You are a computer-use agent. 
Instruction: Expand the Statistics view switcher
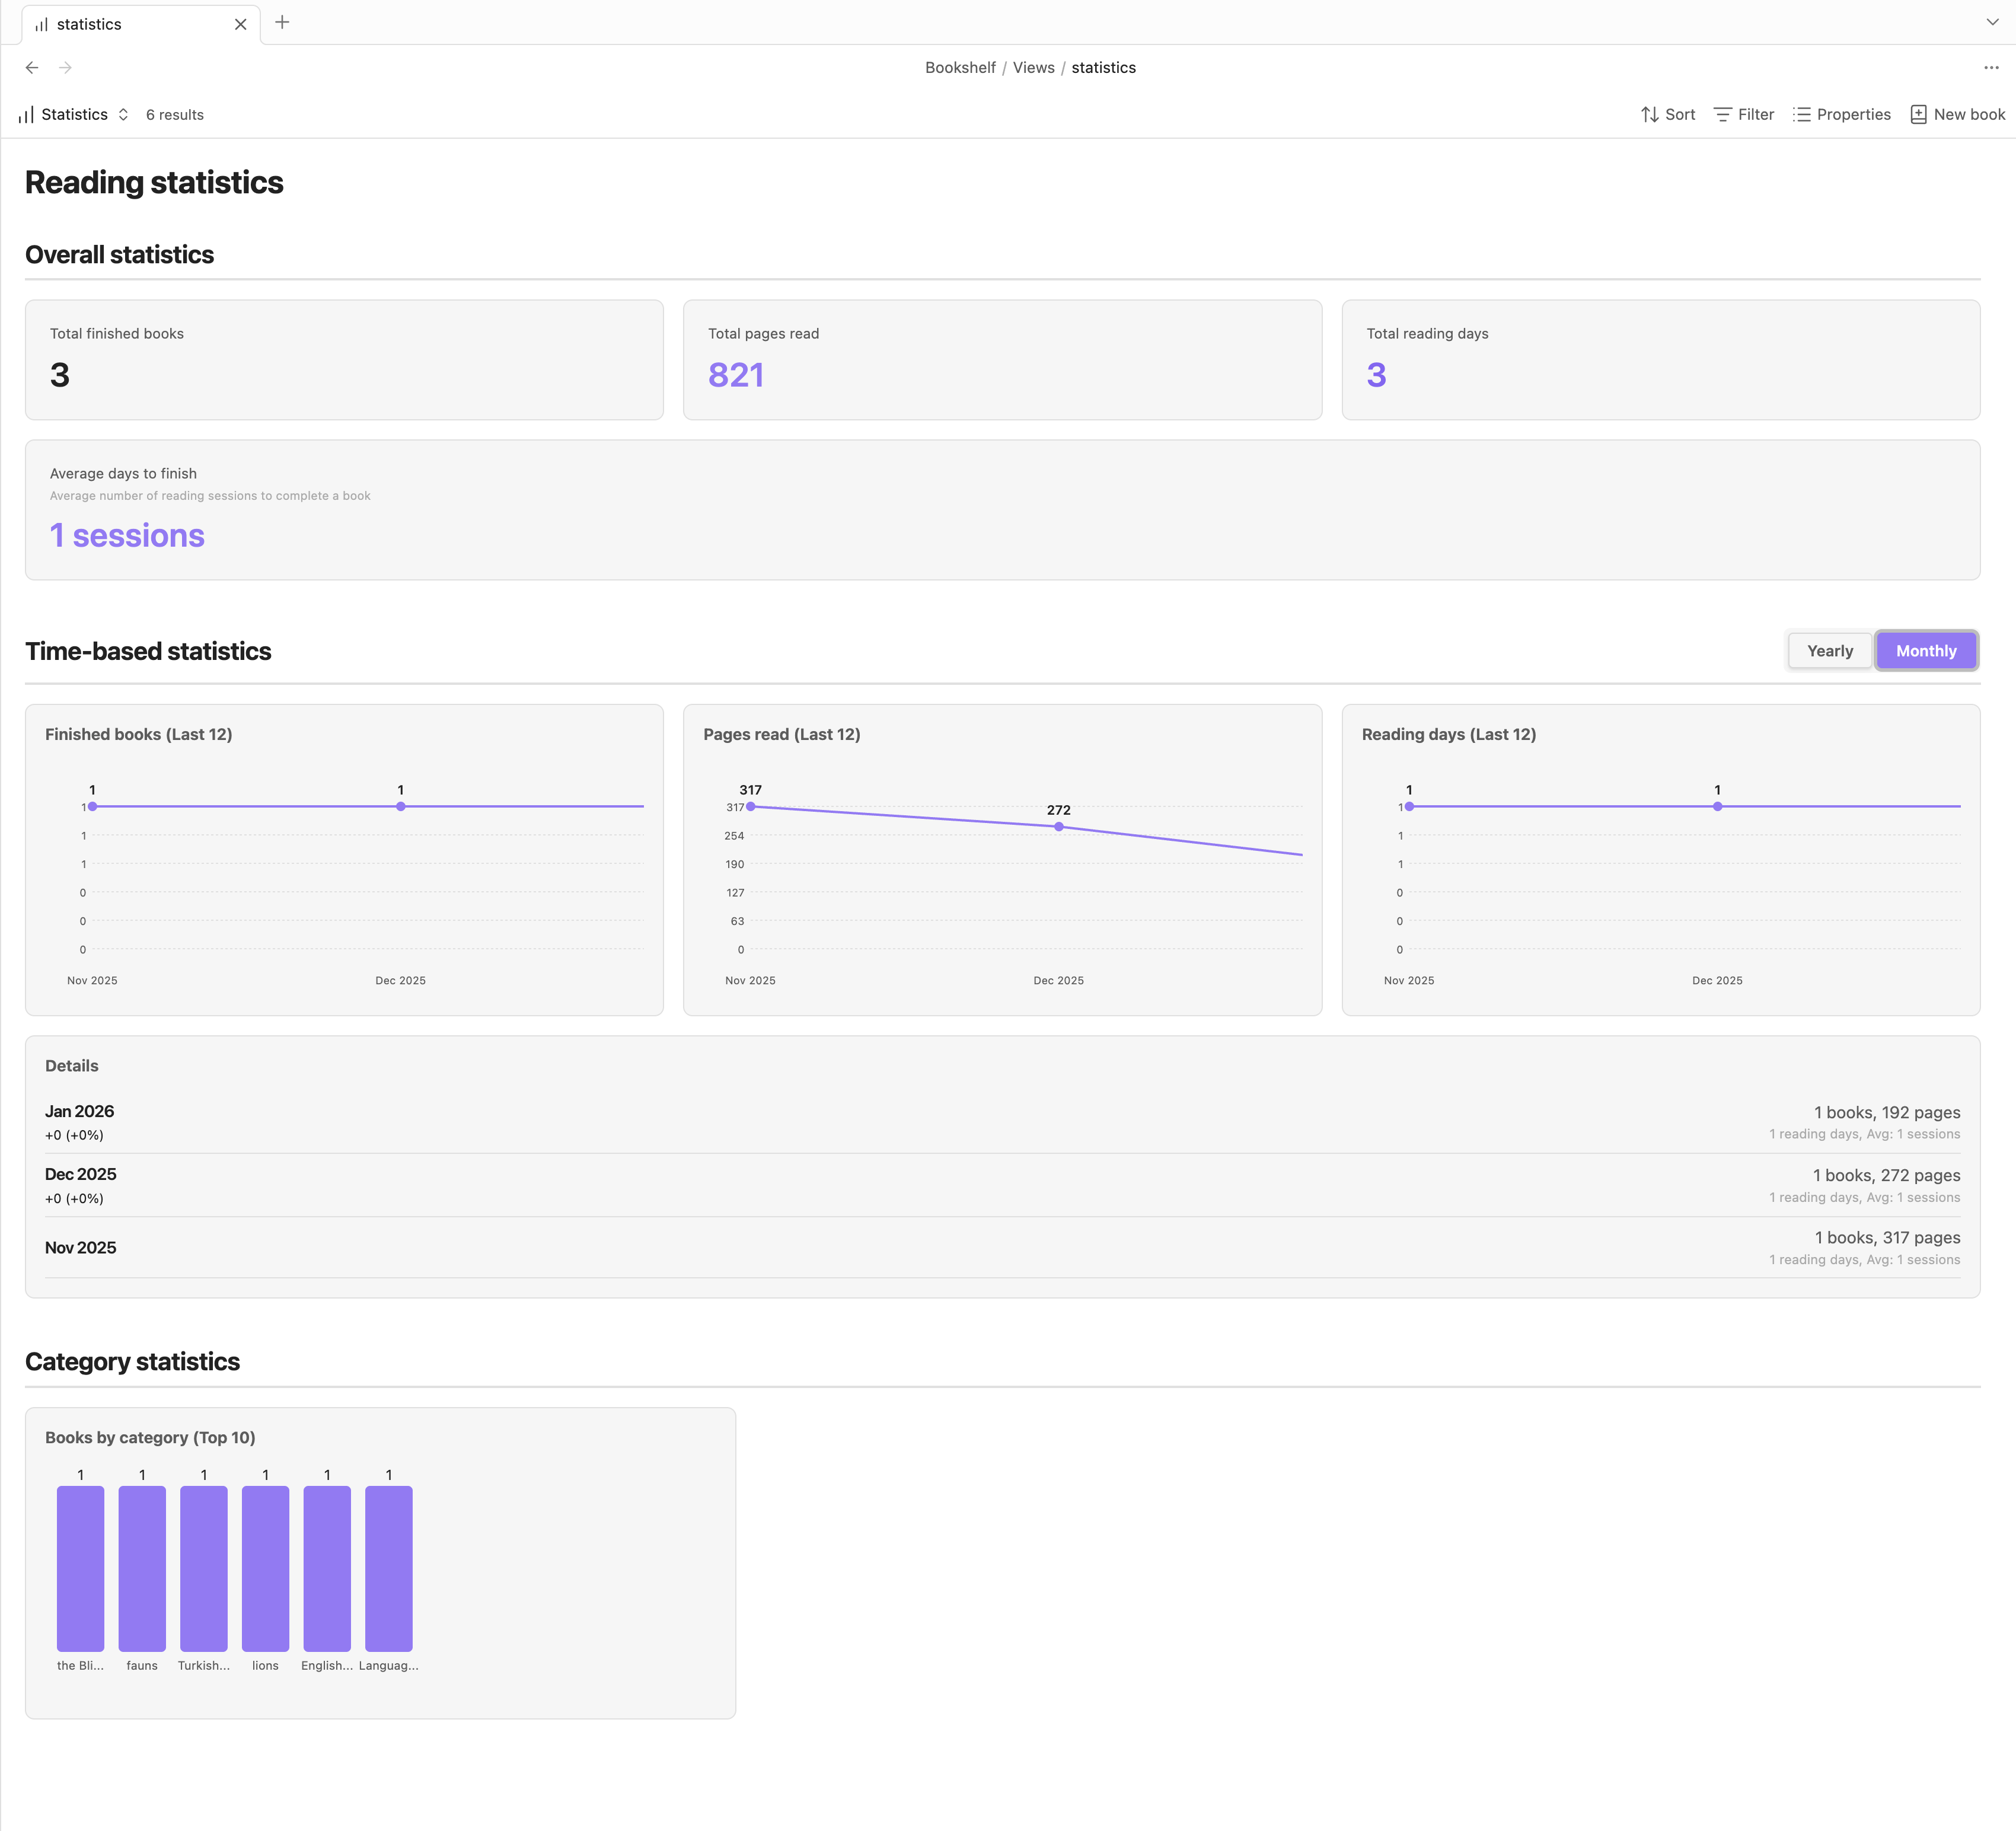point(75,115)
